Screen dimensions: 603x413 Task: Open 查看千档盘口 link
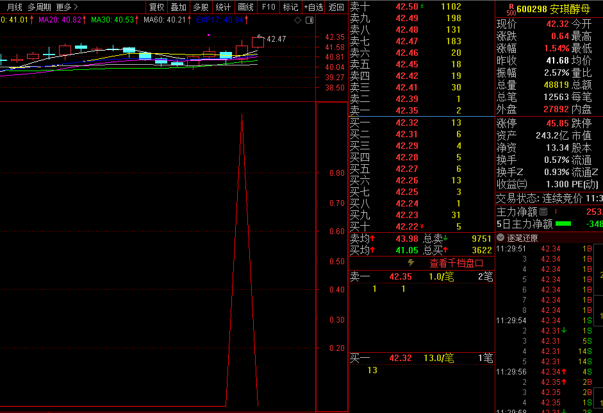tap(456, 263)
